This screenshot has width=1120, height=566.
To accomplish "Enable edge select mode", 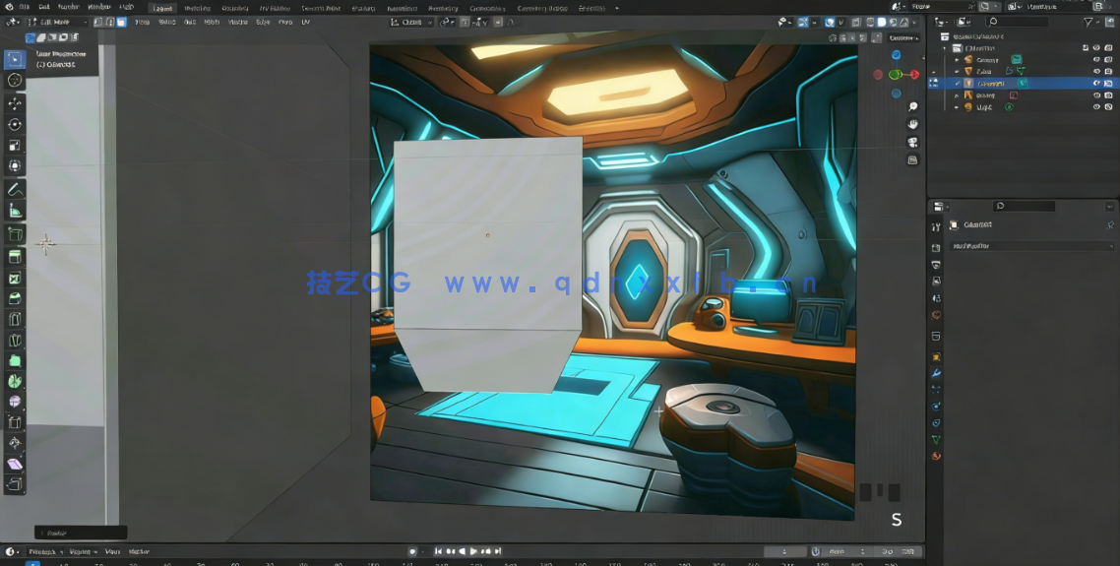I will click(110, 23).
